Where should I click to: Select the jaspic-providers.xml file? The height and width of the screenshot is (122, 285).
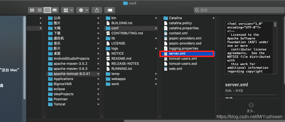tap(189, 38)
